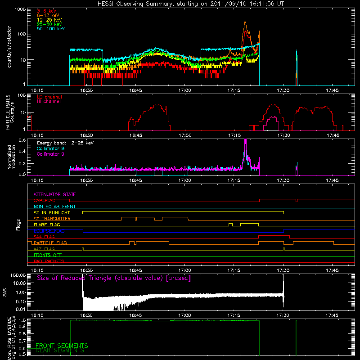
Task: Click the ECLIPSE_FLAG label
Action: tap(49, 231)
